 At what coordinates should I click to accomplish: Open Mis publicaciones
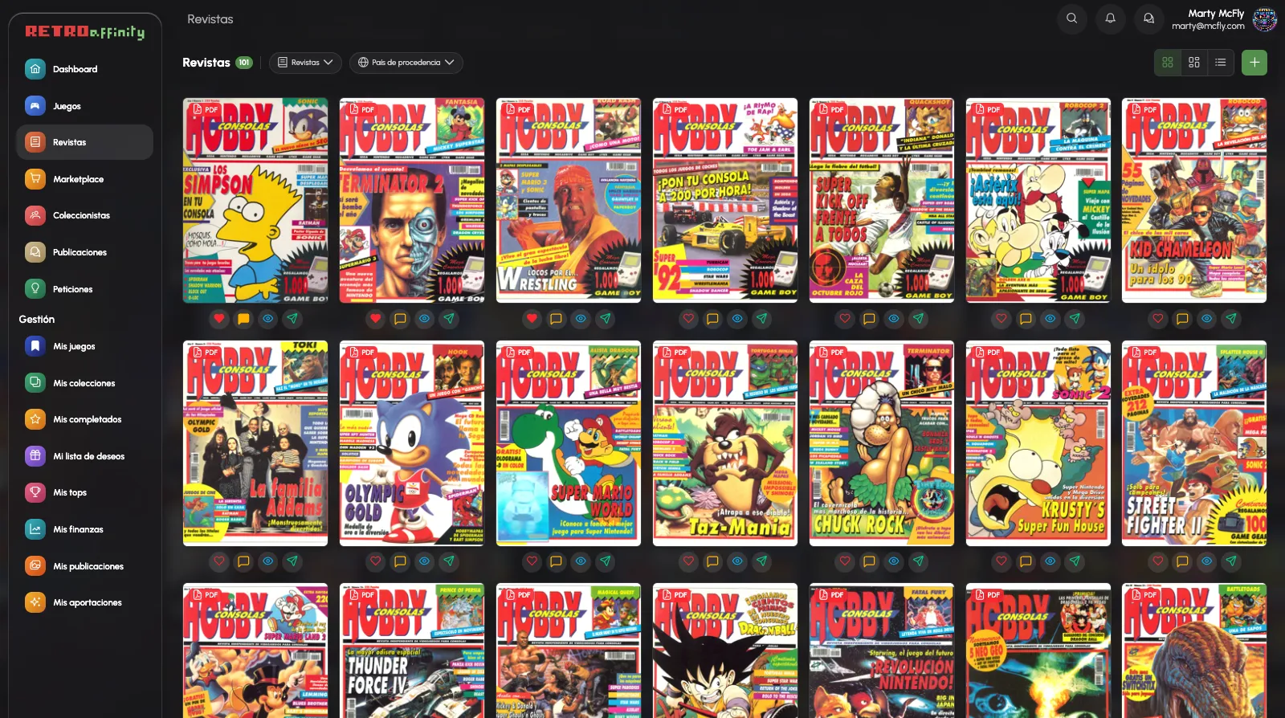point(84,566)
